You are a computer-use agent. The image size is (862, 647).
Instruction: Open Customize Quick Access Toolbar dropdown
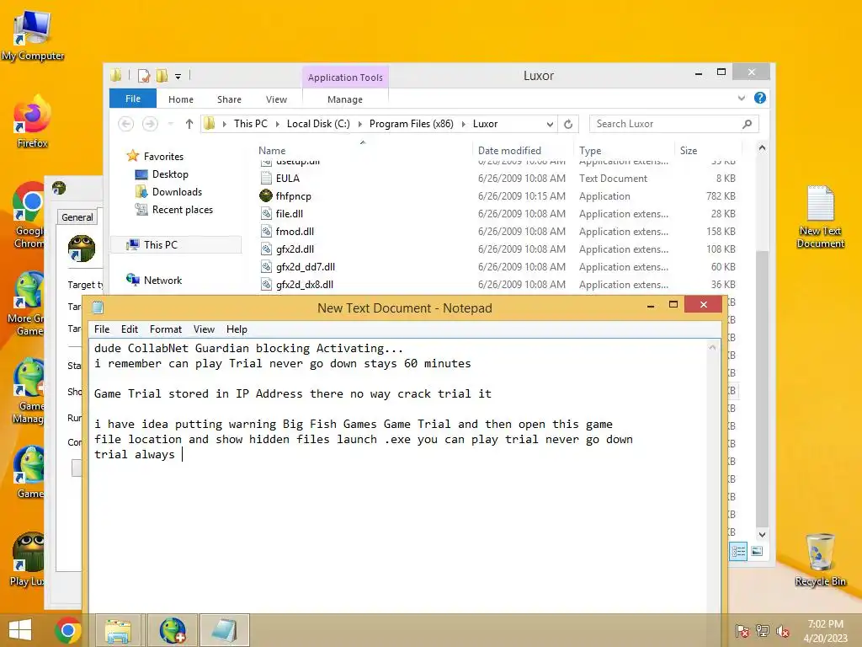point(178,77)
